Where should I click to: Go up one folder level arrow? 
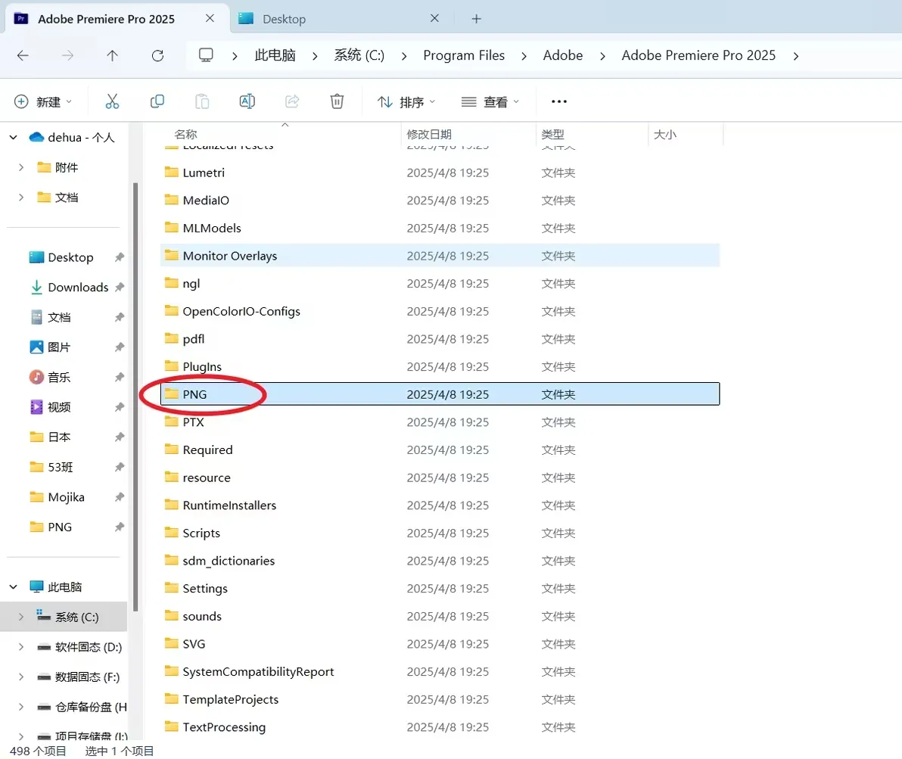(x=112, y=55)
